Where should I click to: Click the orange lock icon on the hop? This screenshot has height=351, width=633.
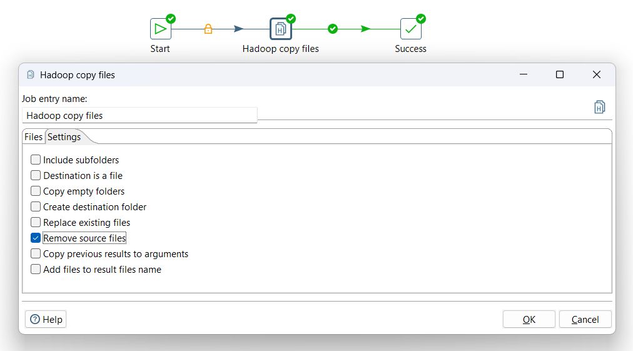coord(208,29)
